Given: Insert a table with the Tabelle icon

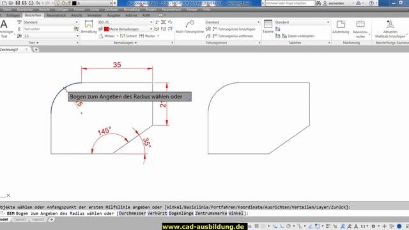Looking at the screenshot, I should coord(268,27).
